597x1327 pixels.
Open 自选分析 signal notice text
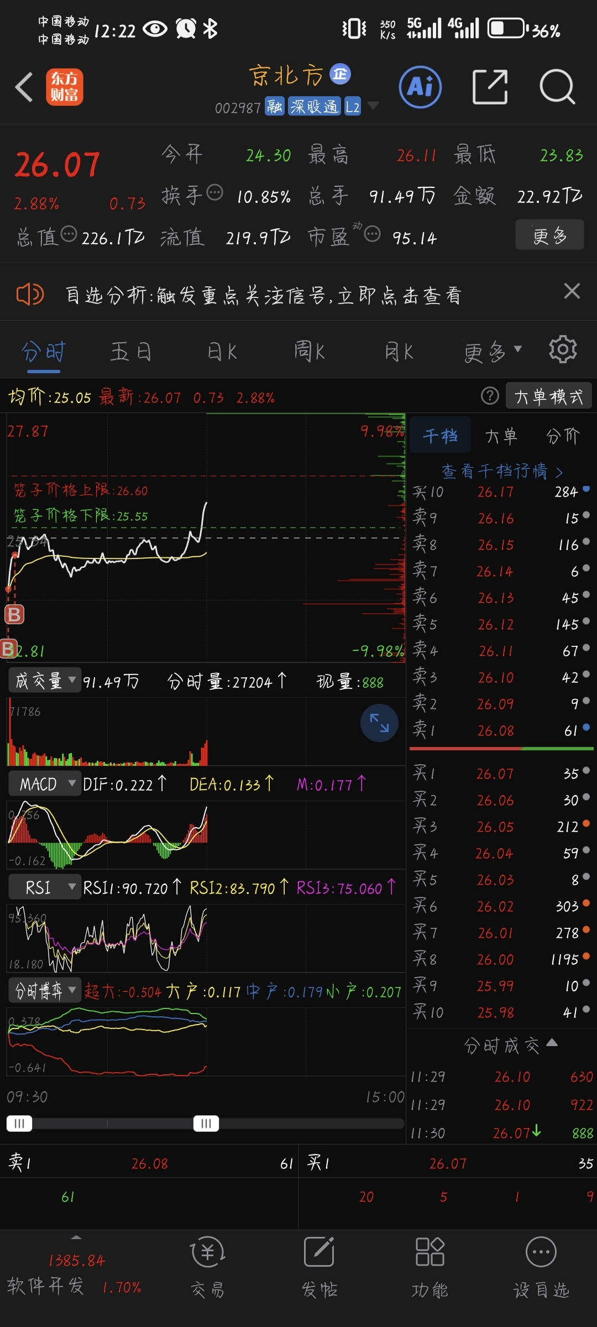point(263,295)
